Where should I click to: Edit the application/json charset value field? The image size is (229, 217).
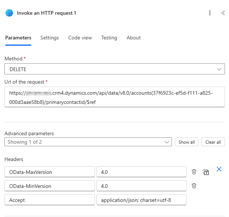click(141, 200)
